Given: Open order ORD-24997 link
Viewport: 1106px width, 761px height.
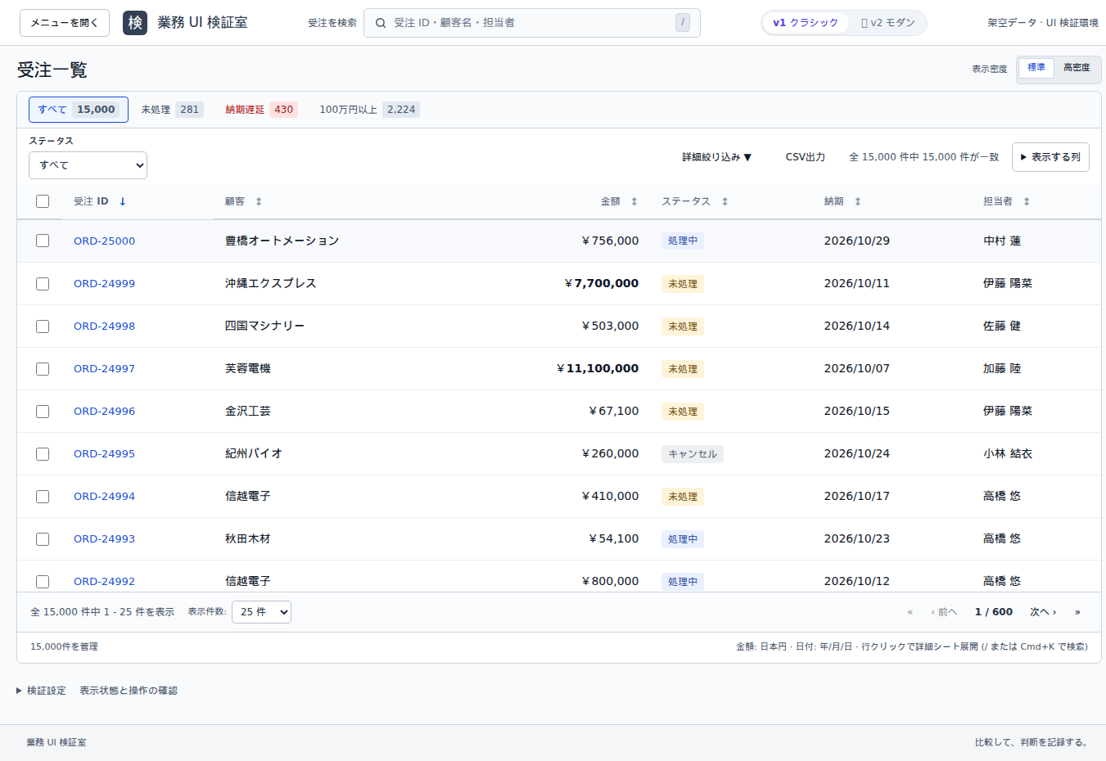Looking at the screenshot, I should pyautogui.click(x=104, y=368).
